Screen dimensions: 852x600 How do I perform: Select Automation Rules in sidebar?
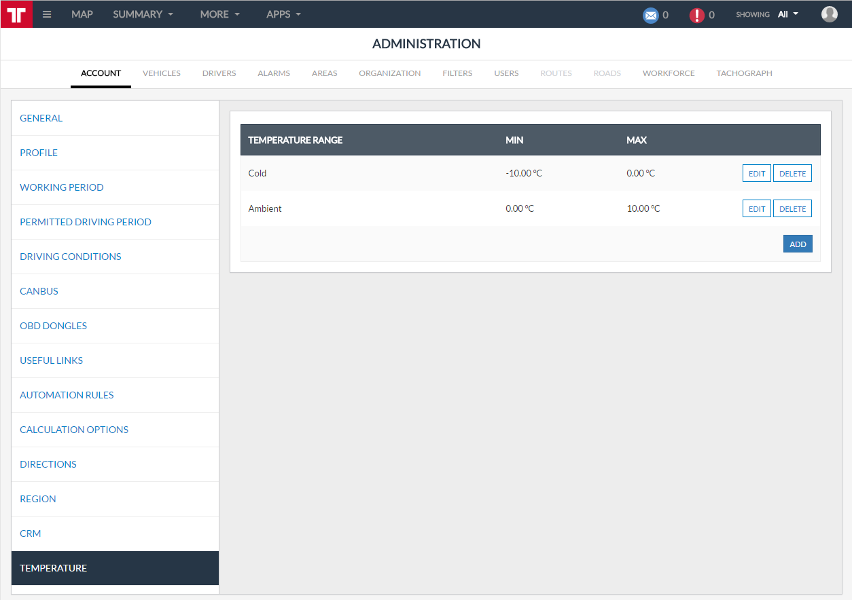point(67,395)
